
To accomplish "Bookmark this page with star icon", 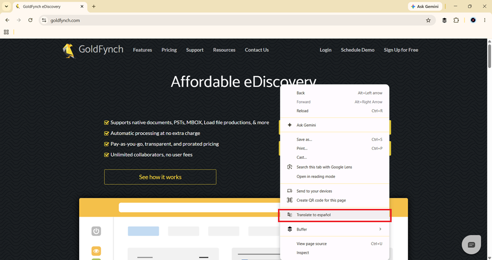I will [x=429, y=20].
